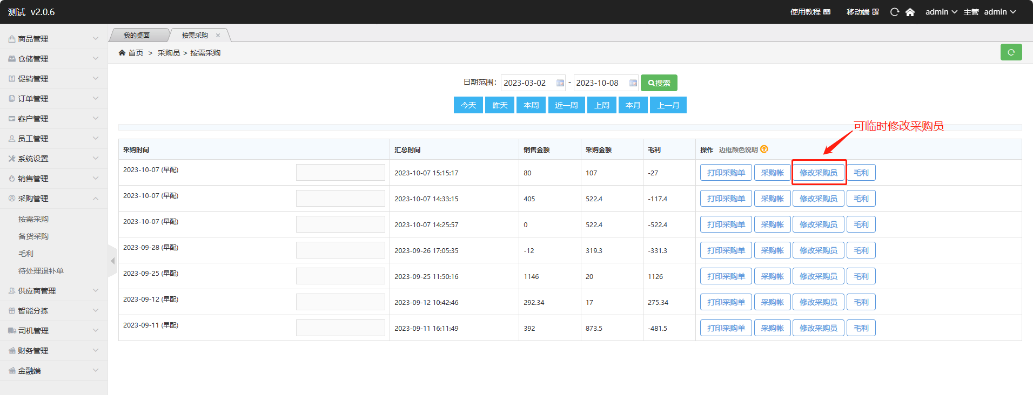Click the green refresh icon button
The height and width of the screenshot is (395, 1033).
click(x=1011, y=52)
